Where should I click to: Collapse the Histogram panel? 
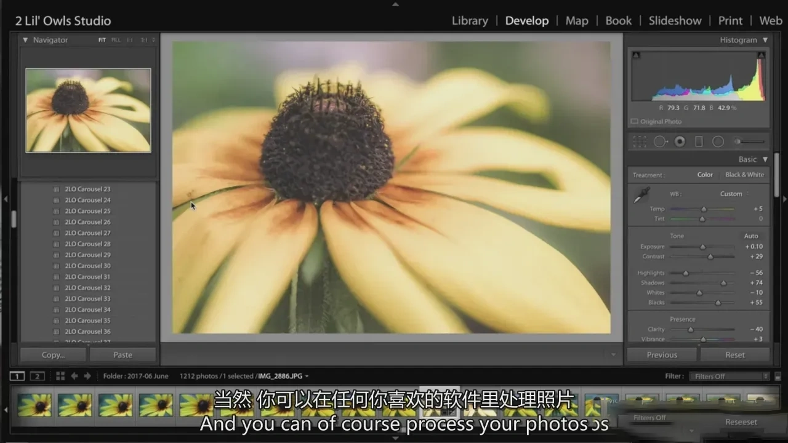(x=765, y=40)
